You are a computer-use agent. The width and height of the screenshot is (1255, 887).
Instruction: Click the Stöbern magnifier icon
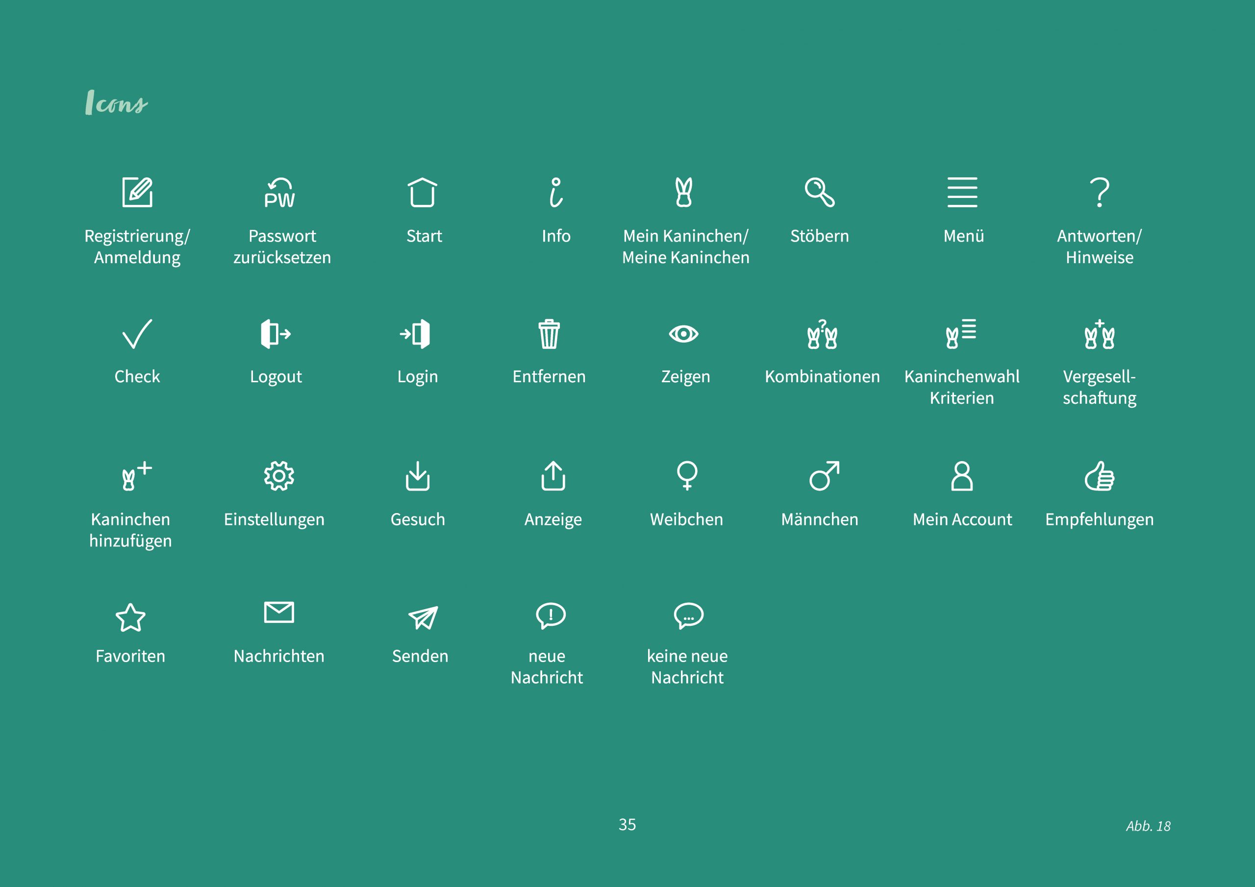pos(819,192)
